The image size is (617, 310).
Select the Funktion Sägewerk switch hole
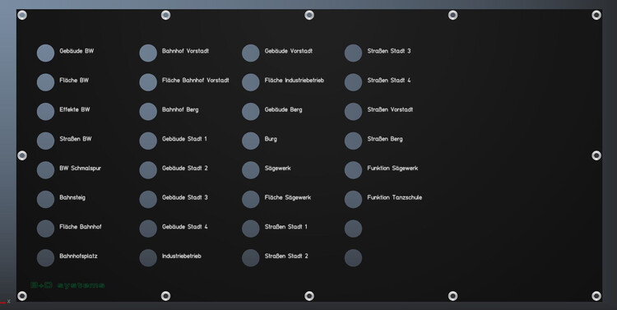tap(354, 170)
